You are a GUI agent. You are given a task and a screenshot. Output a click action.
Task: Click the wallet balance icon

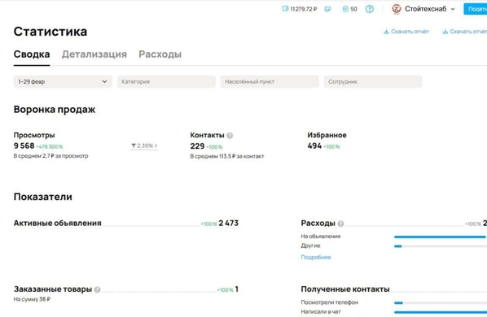285,9
